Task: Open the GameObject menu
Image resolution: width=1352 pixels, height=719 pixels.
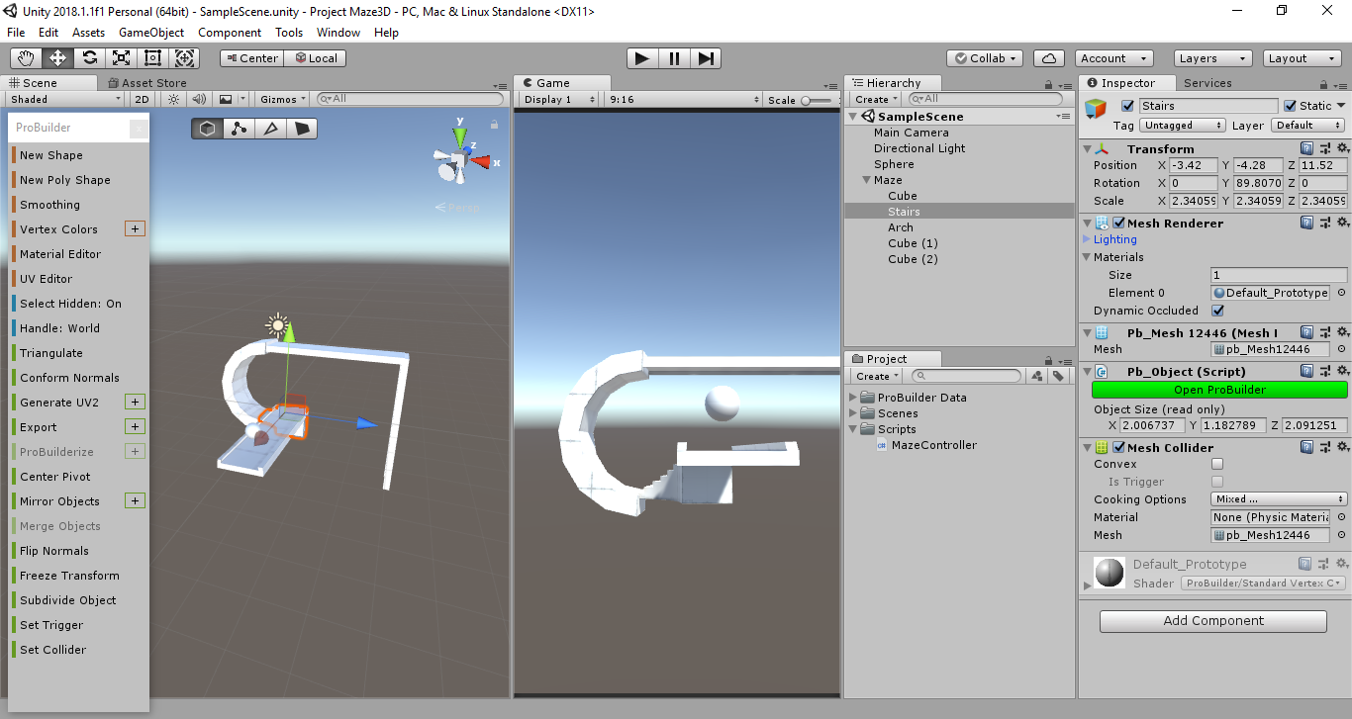Action: point(151,33)
